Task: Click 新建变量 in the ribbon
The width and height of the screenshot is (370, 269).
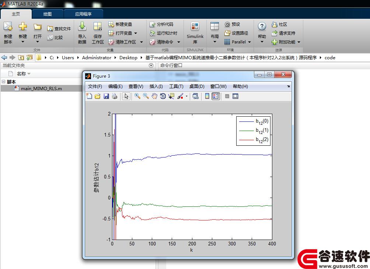Action: click(x=121, y=24)
